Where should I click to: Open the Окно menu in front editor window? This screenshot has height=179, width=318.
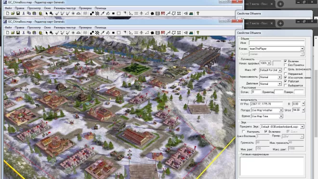pyautogui.click(x=47, y=28)
